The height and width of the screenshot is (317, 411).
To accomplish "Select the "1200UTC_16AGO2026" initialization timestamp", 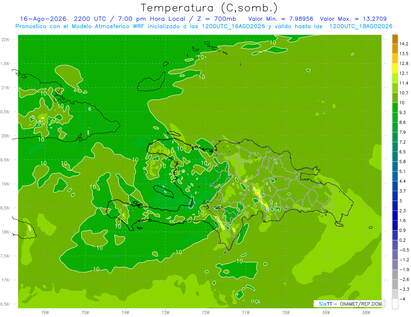I will (x=233, y=26).
